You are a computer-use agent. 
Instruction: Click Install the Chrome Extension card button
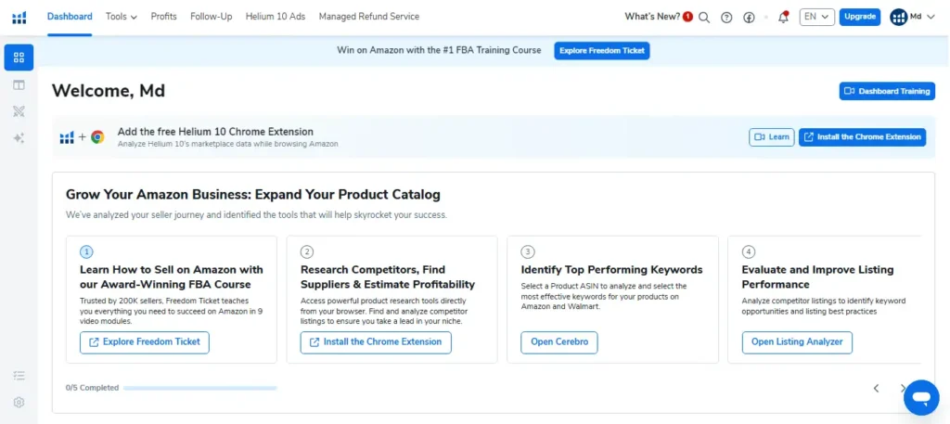[376, 342]
